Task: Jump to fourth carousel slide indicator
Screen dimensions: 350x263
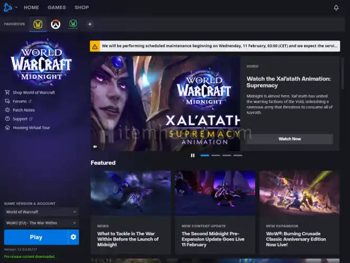Action: point(238,155)
